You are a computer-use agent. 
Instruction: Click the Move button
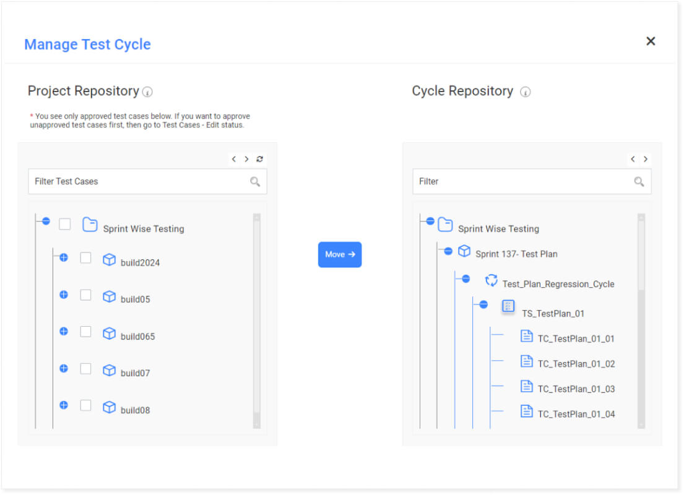click(340, 255)
